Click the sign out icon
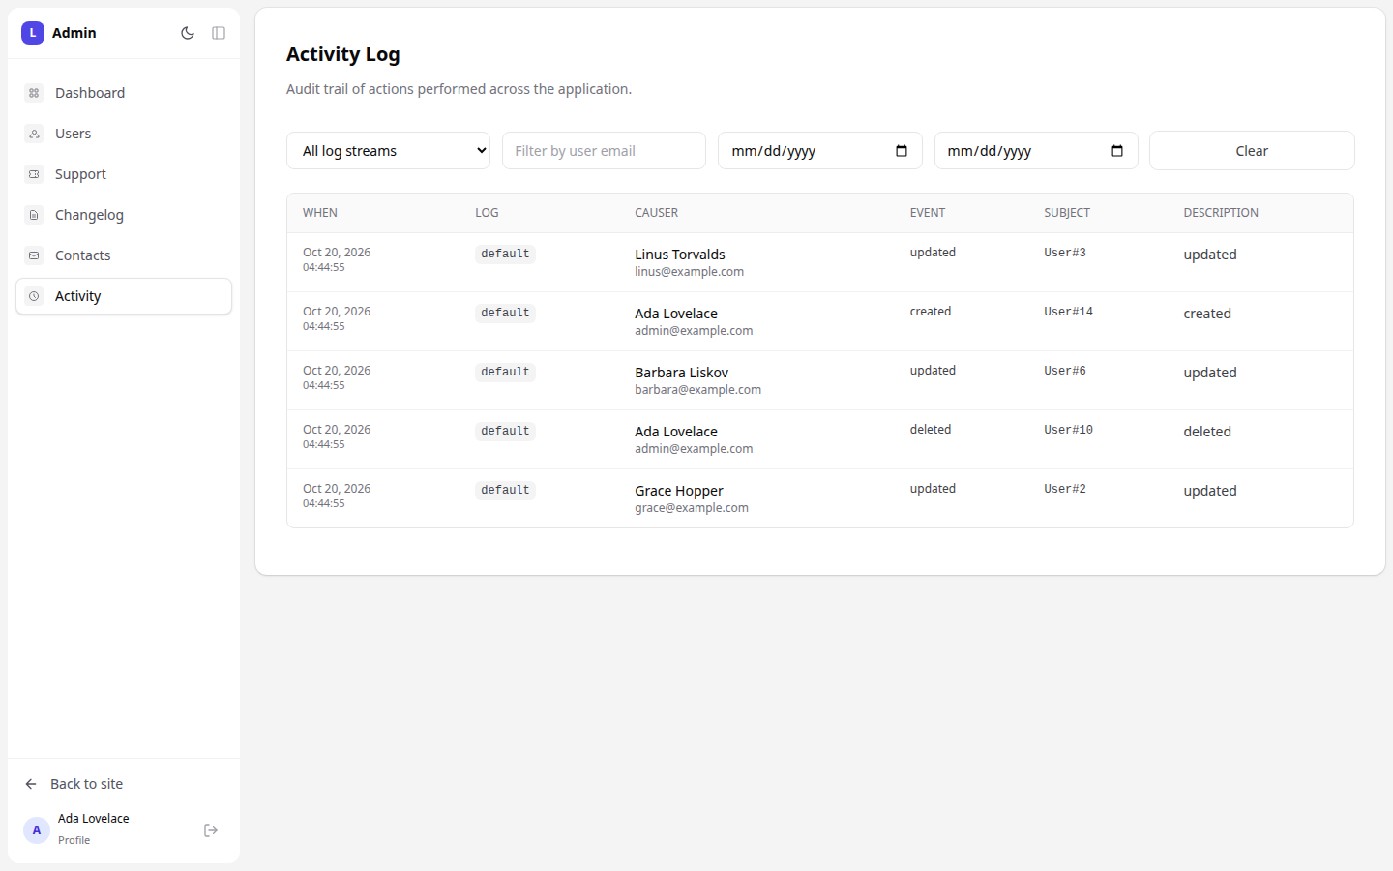 (x=211, y=830)
